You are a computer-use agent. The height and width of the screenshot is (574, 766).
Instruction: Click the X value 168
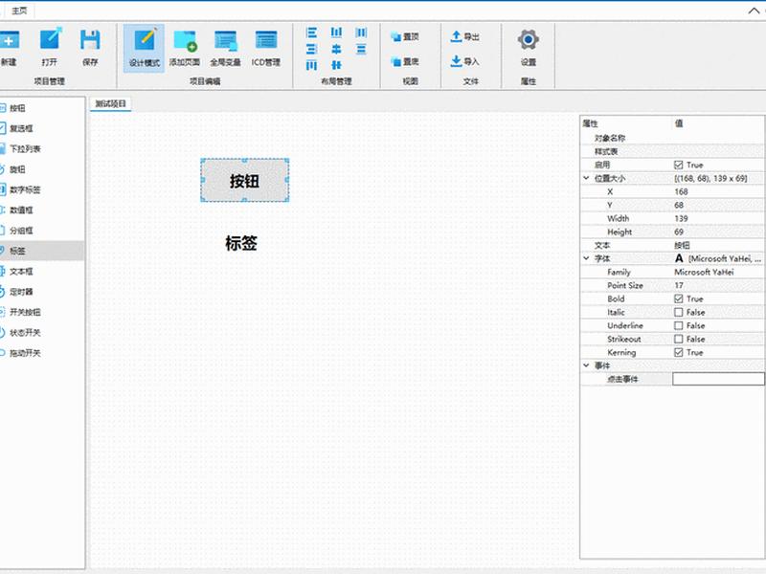pyautogui.click(x=681, y=192)
